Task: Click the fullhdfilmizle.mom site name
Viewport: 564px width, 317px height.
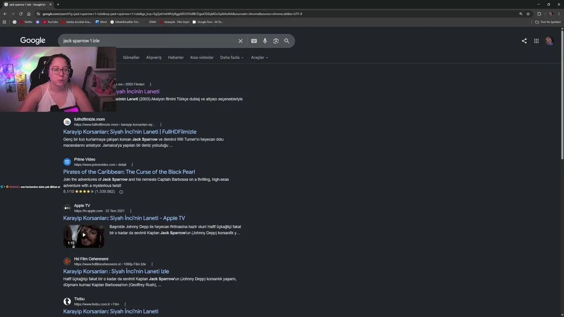Action: [x=89, y=119]
